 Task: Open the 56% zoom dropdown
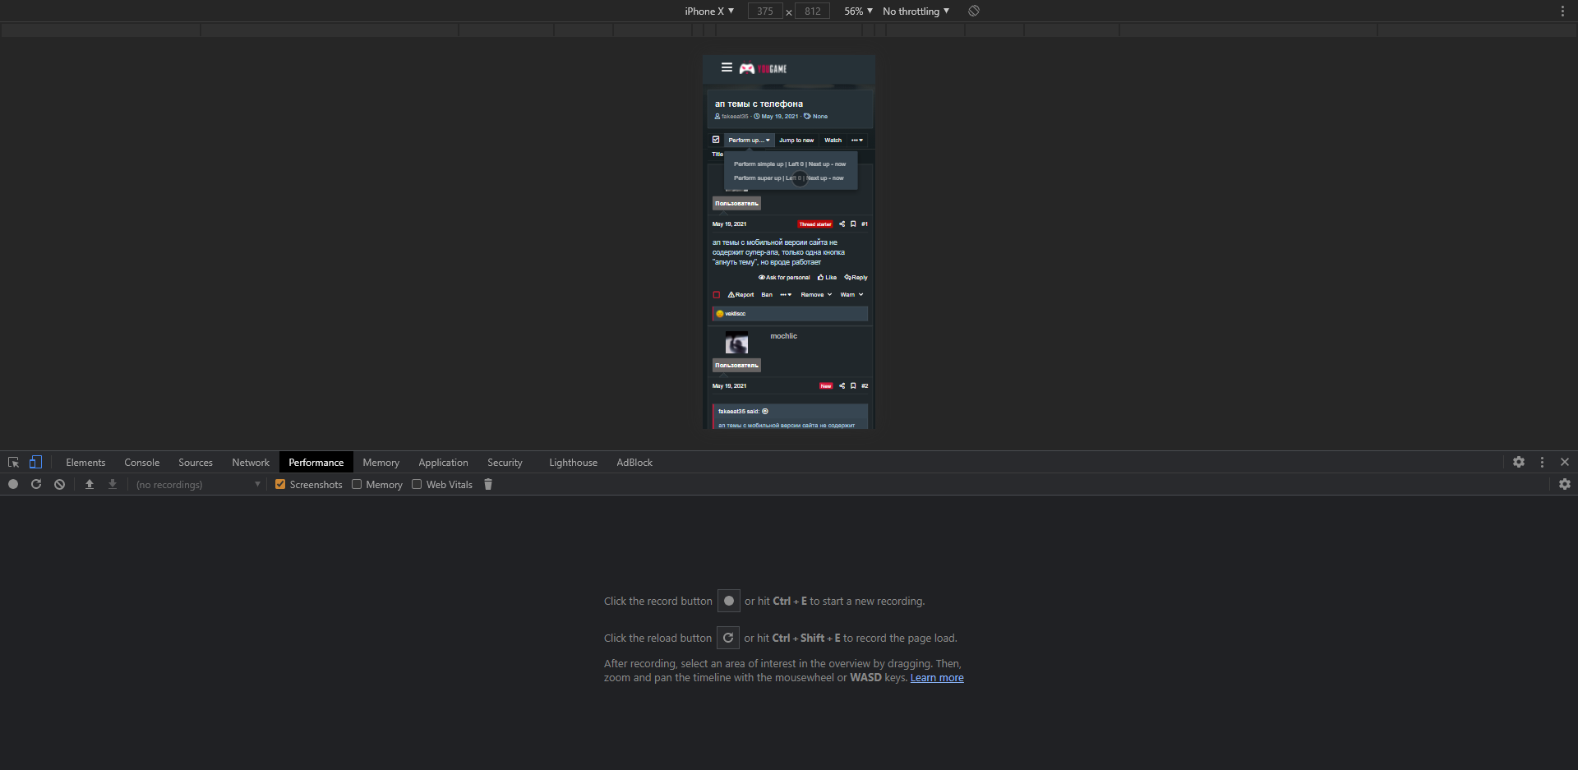click(x=858, y=12)
